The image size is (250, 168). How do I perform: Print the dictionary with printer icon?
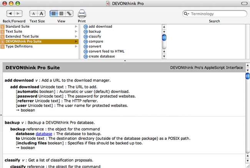(82, 13)
